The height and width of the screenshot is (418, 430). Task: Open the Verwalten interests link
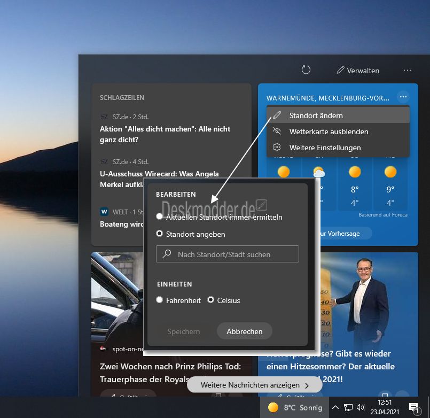coord(358,71)
